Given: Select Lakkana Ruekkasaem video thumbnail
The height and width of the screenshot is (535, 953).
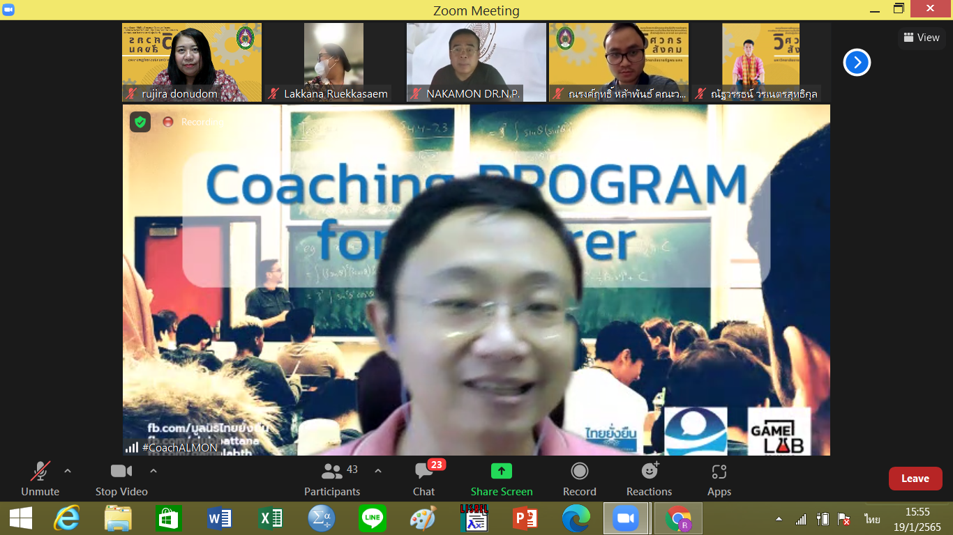Looking at the screenshot, I should pyautogui.click(x=334, y=63).
